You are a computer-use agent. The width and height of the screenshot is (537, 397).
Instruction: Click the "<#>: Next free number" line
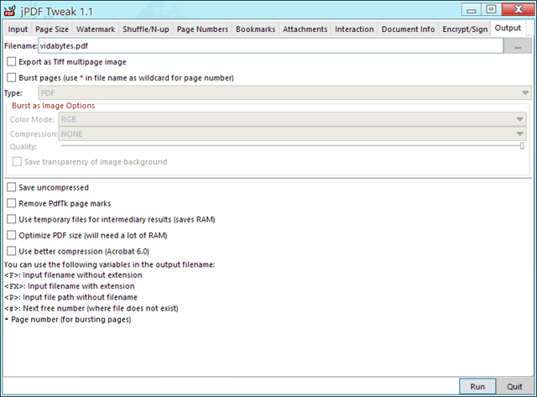(91, 308)
